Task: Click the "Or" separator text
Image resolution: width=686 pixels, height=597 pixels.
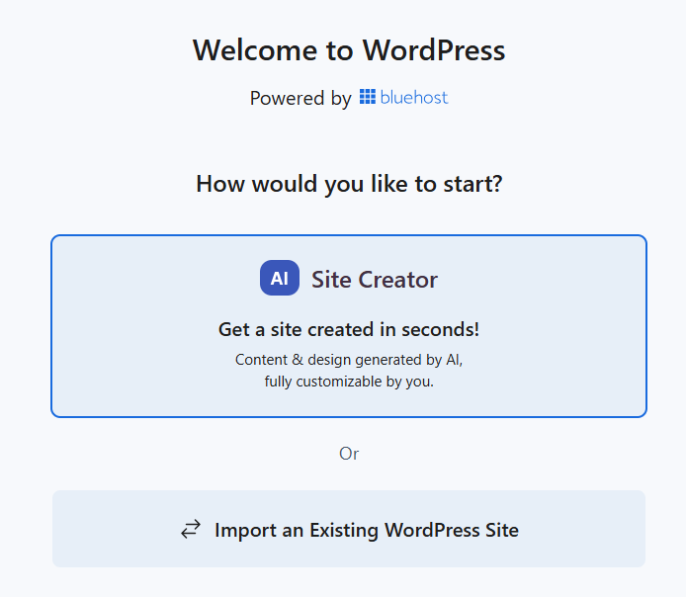Action: pos(349,454)
